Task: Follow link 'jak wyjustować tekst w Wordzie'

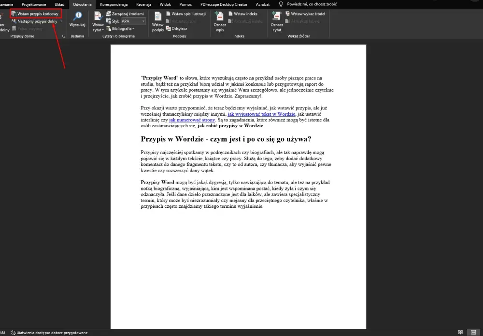Action: coord(261,114)
